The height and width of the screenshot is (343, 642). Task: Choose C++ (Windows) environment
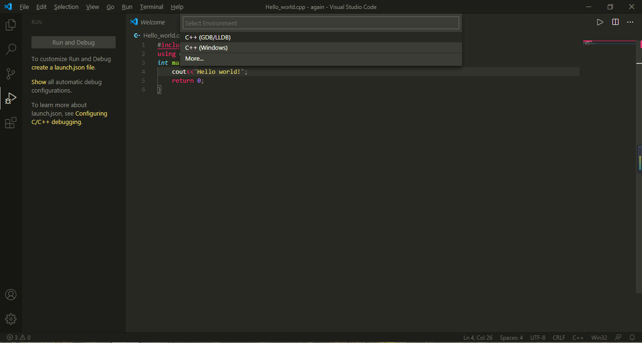[321, 47]
